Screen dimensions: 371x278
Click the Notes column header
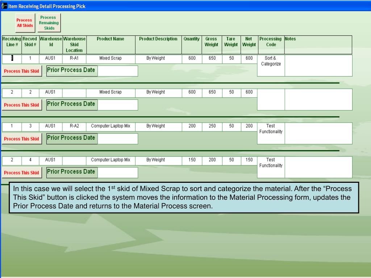click(x=318, y=45)
